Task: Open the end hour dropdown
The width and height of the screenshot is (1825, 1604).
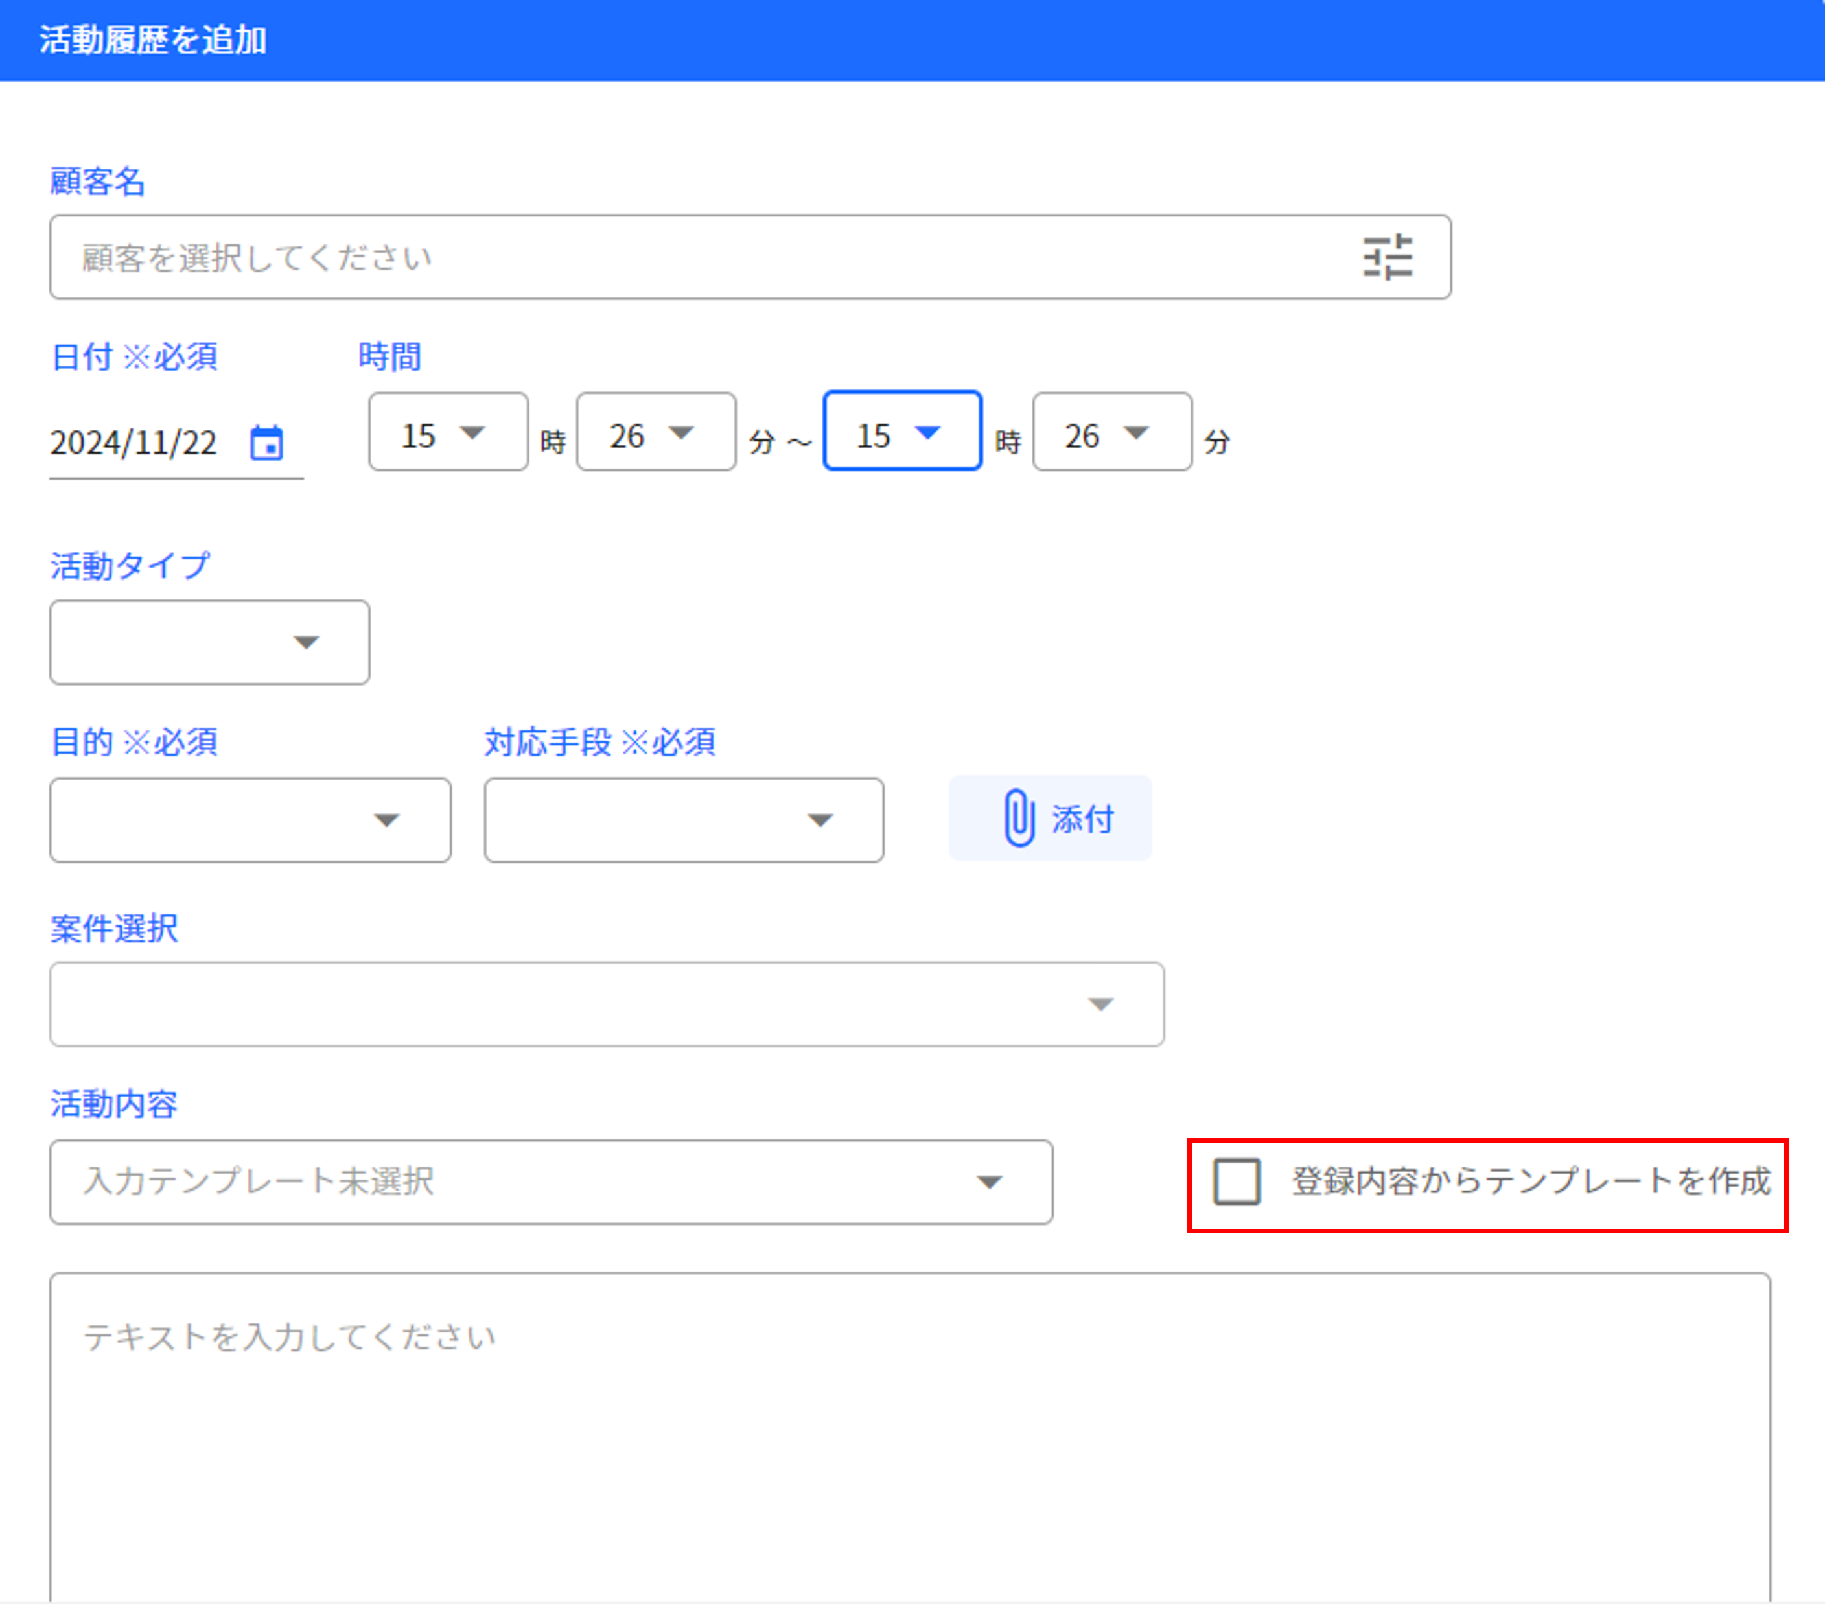Action: click(x=901, y=432)
